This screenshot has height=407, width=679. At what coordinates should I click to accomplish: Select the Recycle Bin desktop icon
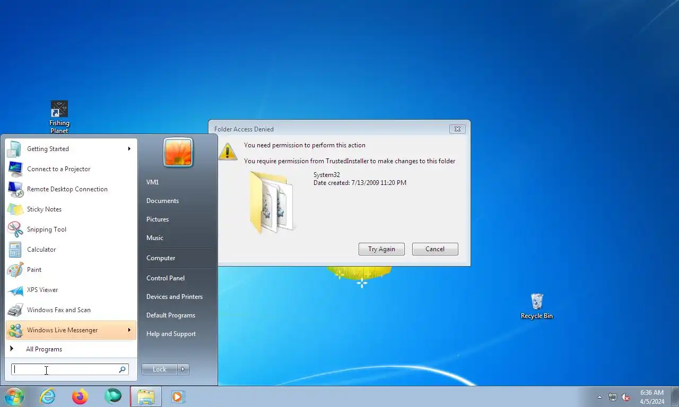[537, 306]
